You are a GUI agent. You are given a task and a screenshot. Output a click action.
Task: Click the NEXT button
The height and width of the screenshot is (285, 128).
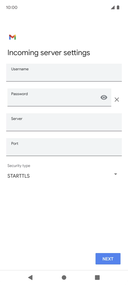pos(108,259)
